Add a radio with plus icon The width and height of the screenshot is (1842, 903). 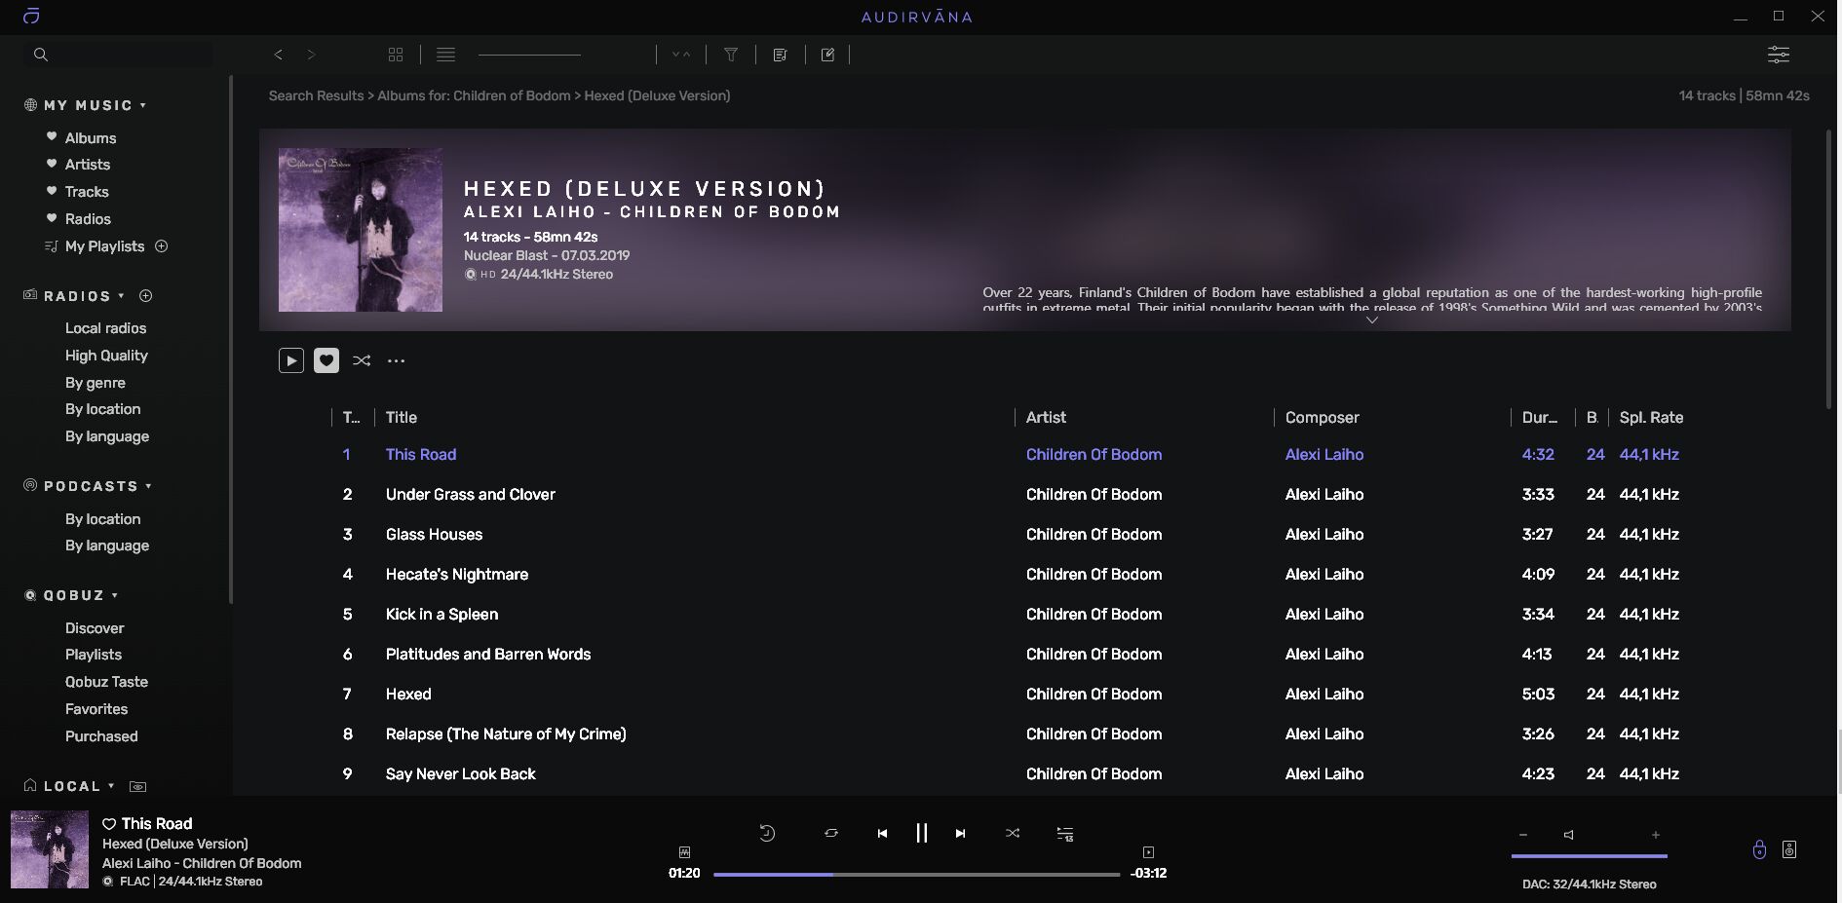146,296
